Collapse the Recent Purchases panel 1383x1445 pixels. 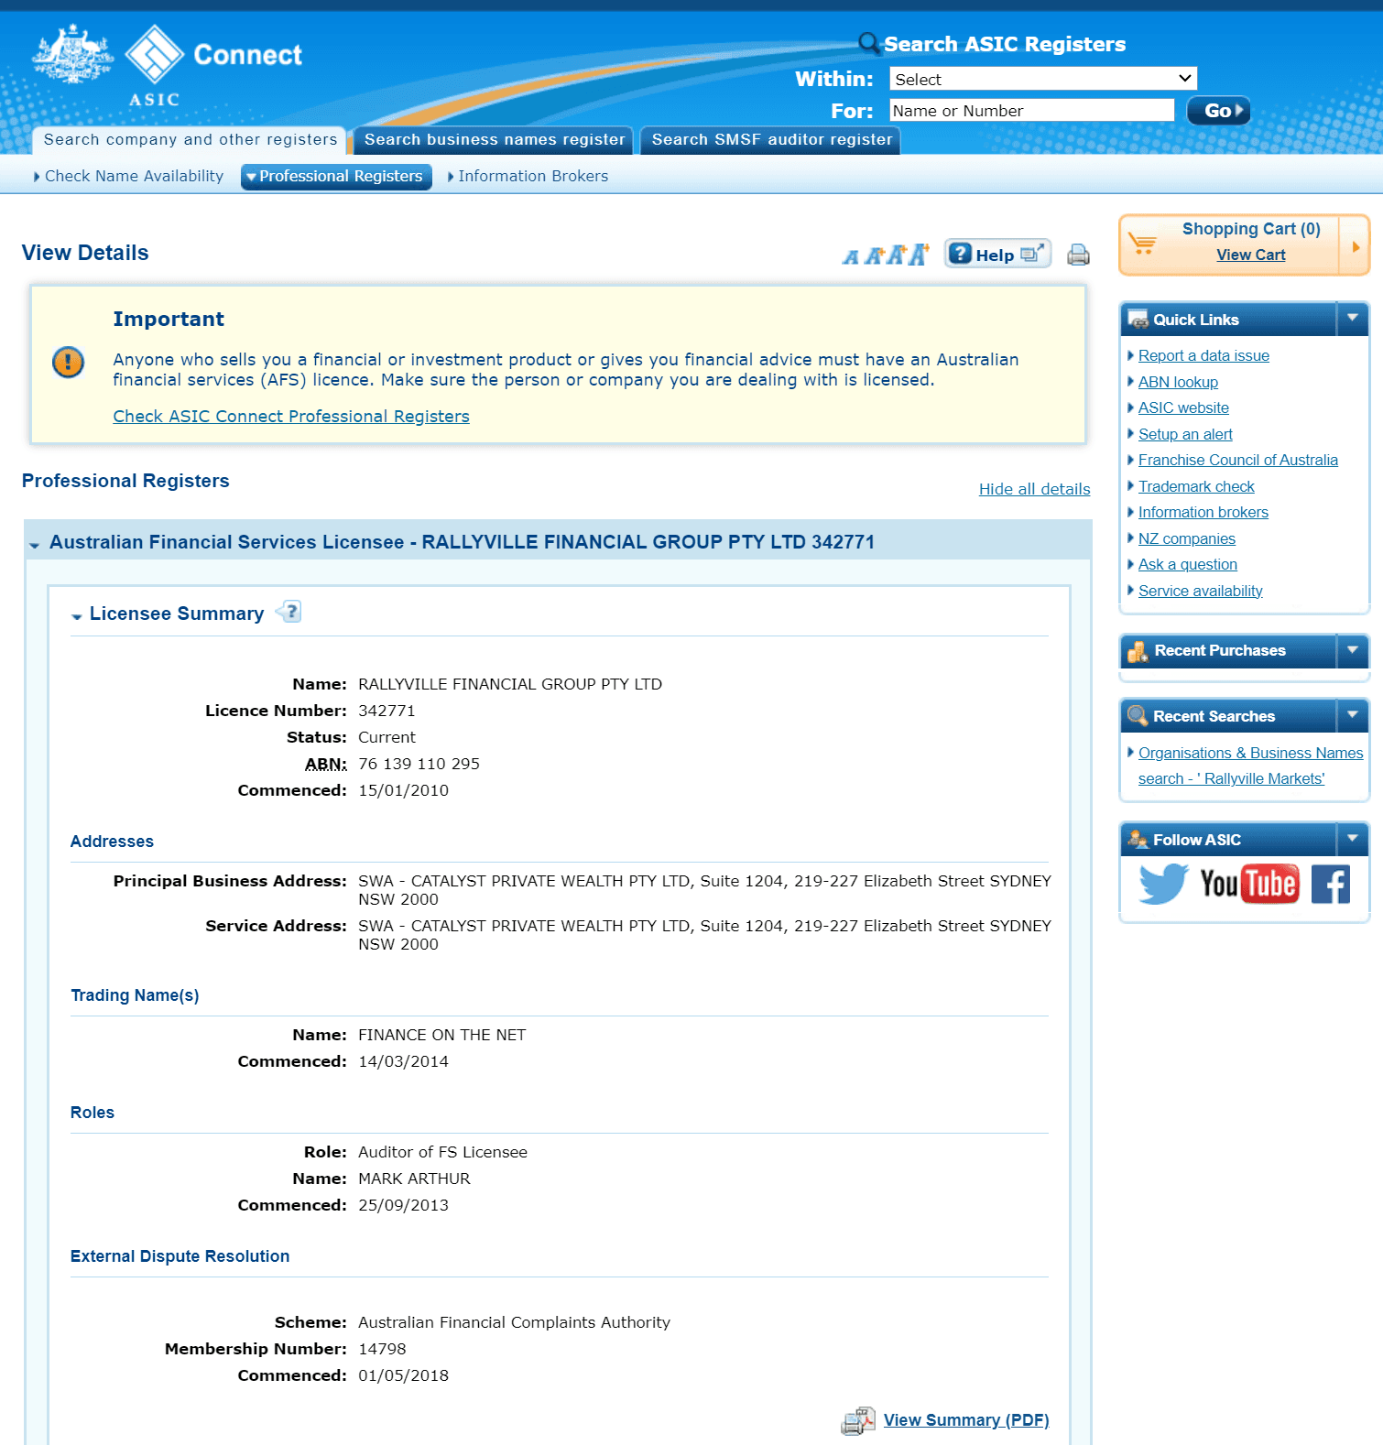(x=1352, y=650)
